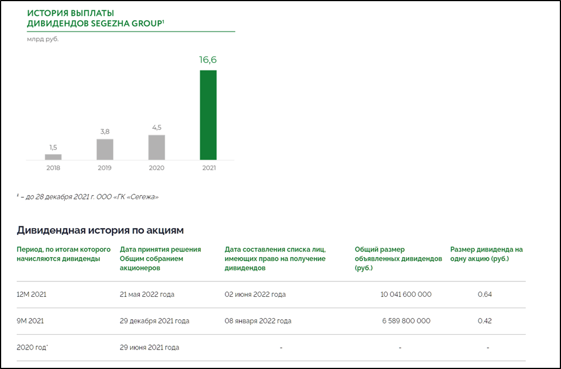
Task: Select the dividend per share value 0,42
Action: click(485, 321)
